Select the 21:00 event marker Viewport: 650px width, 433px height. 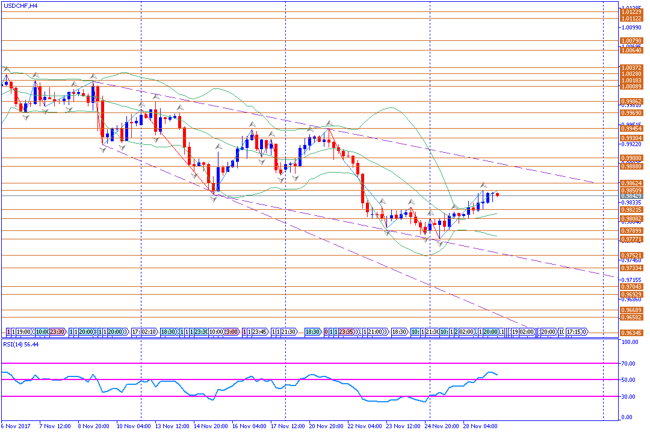click(376, 332)
